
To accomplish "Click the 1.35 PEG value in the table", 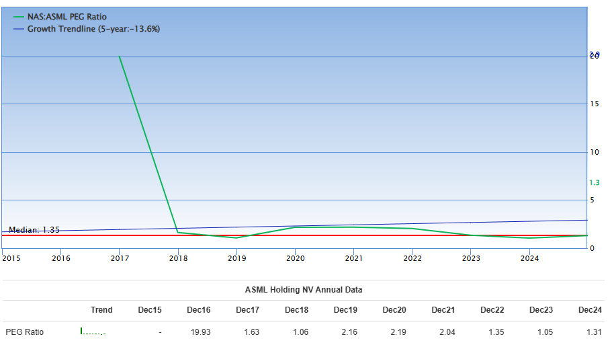I will pyautogui.click(x=496, y=332).
